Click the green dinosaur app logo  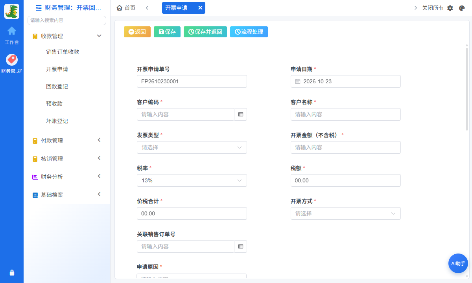pyautogui.click(x=12, y=11)
